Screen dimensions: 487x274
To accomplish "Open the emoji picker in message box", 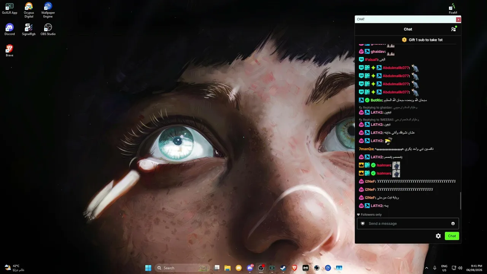I will [453, 223].
